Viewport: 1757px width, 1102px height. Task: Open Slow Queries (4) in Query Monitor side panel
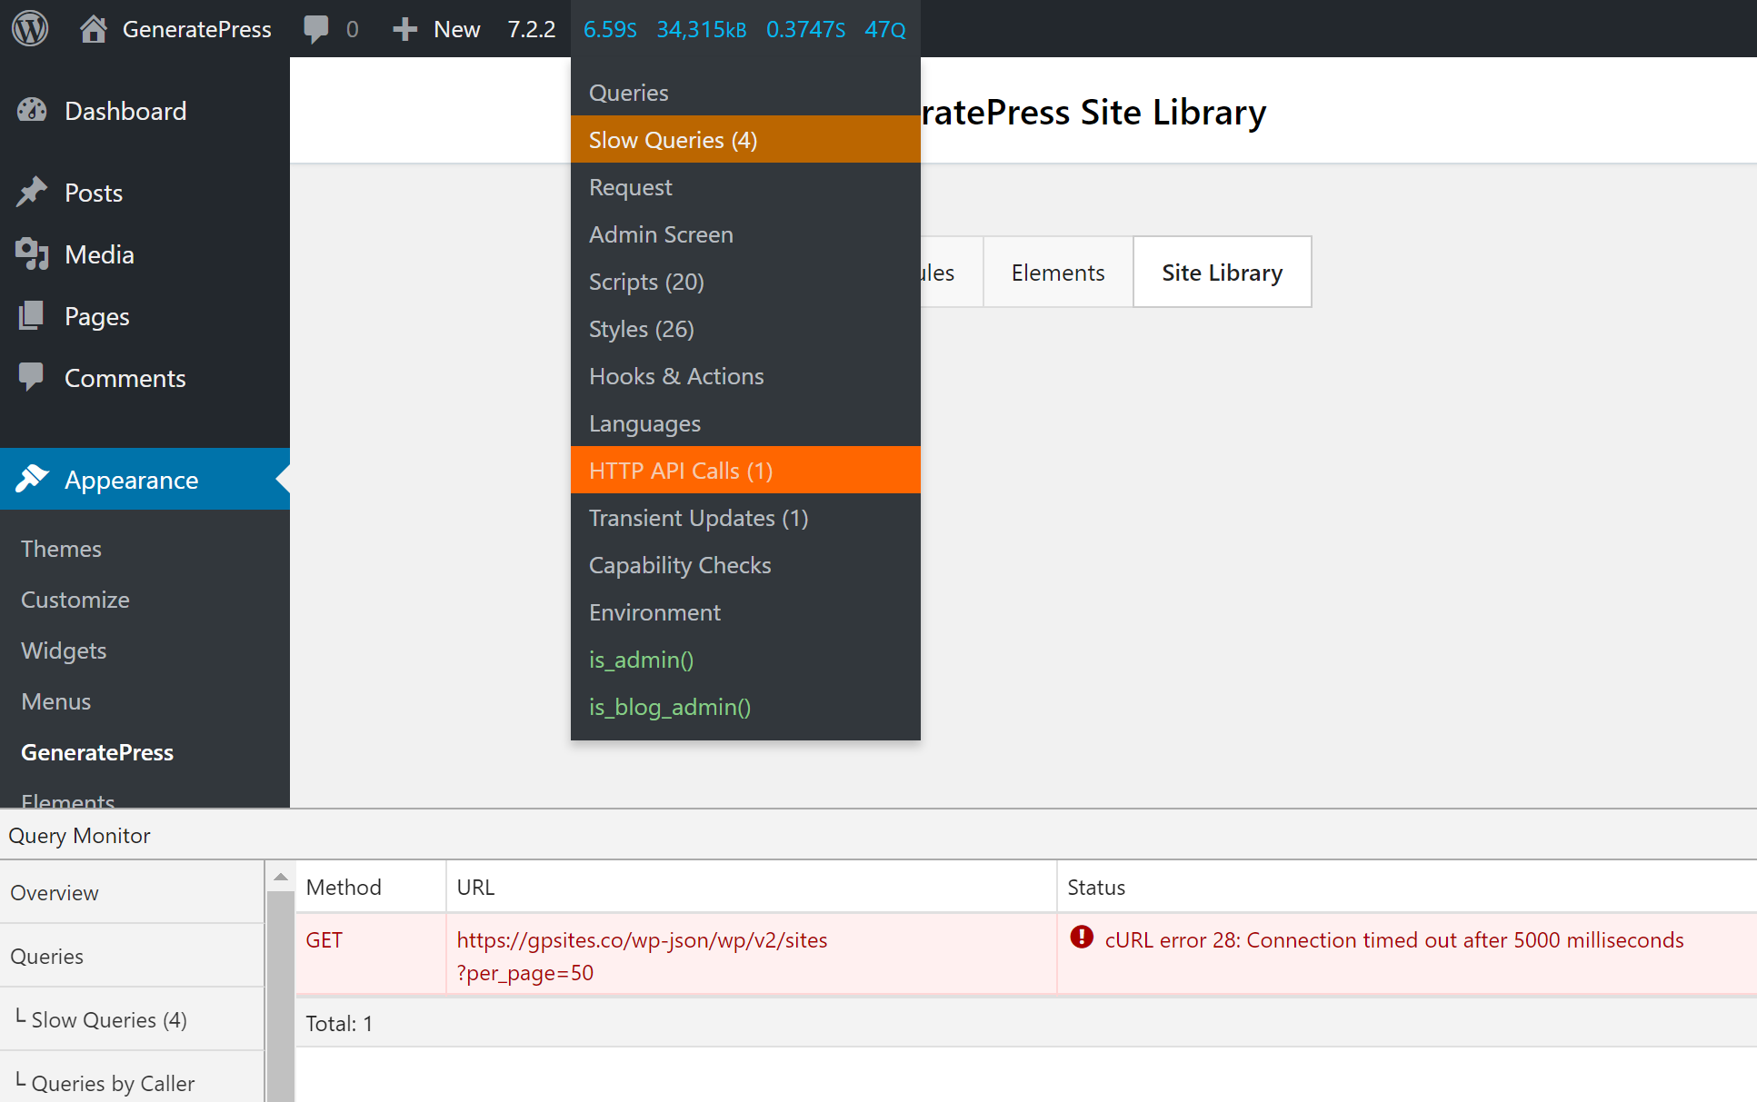(x=132, y=1019)
